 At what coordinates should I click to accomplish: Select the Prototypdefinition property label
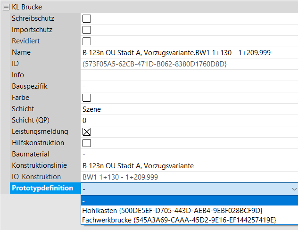[x=42, y=188]
